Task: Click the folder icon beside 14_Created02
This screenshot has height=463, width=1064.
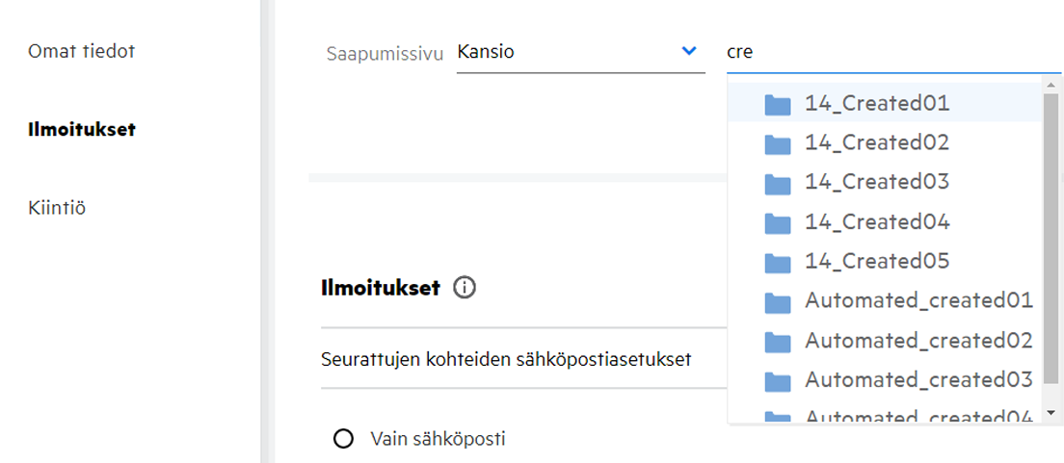Action: point(778,143)
